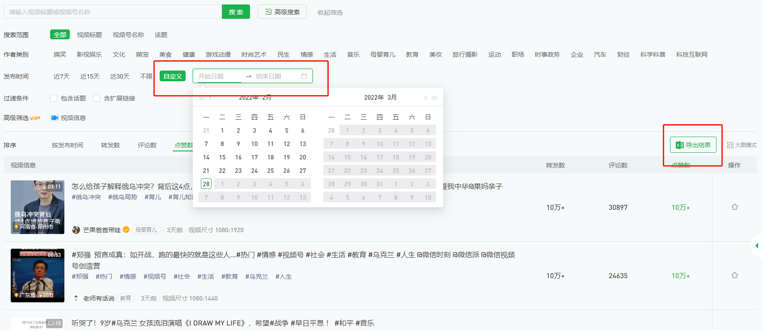The width and height of the screenshot is (763, 330).
Task: Click the 母婴育儿 tag on first video
Action: (146, 230)
